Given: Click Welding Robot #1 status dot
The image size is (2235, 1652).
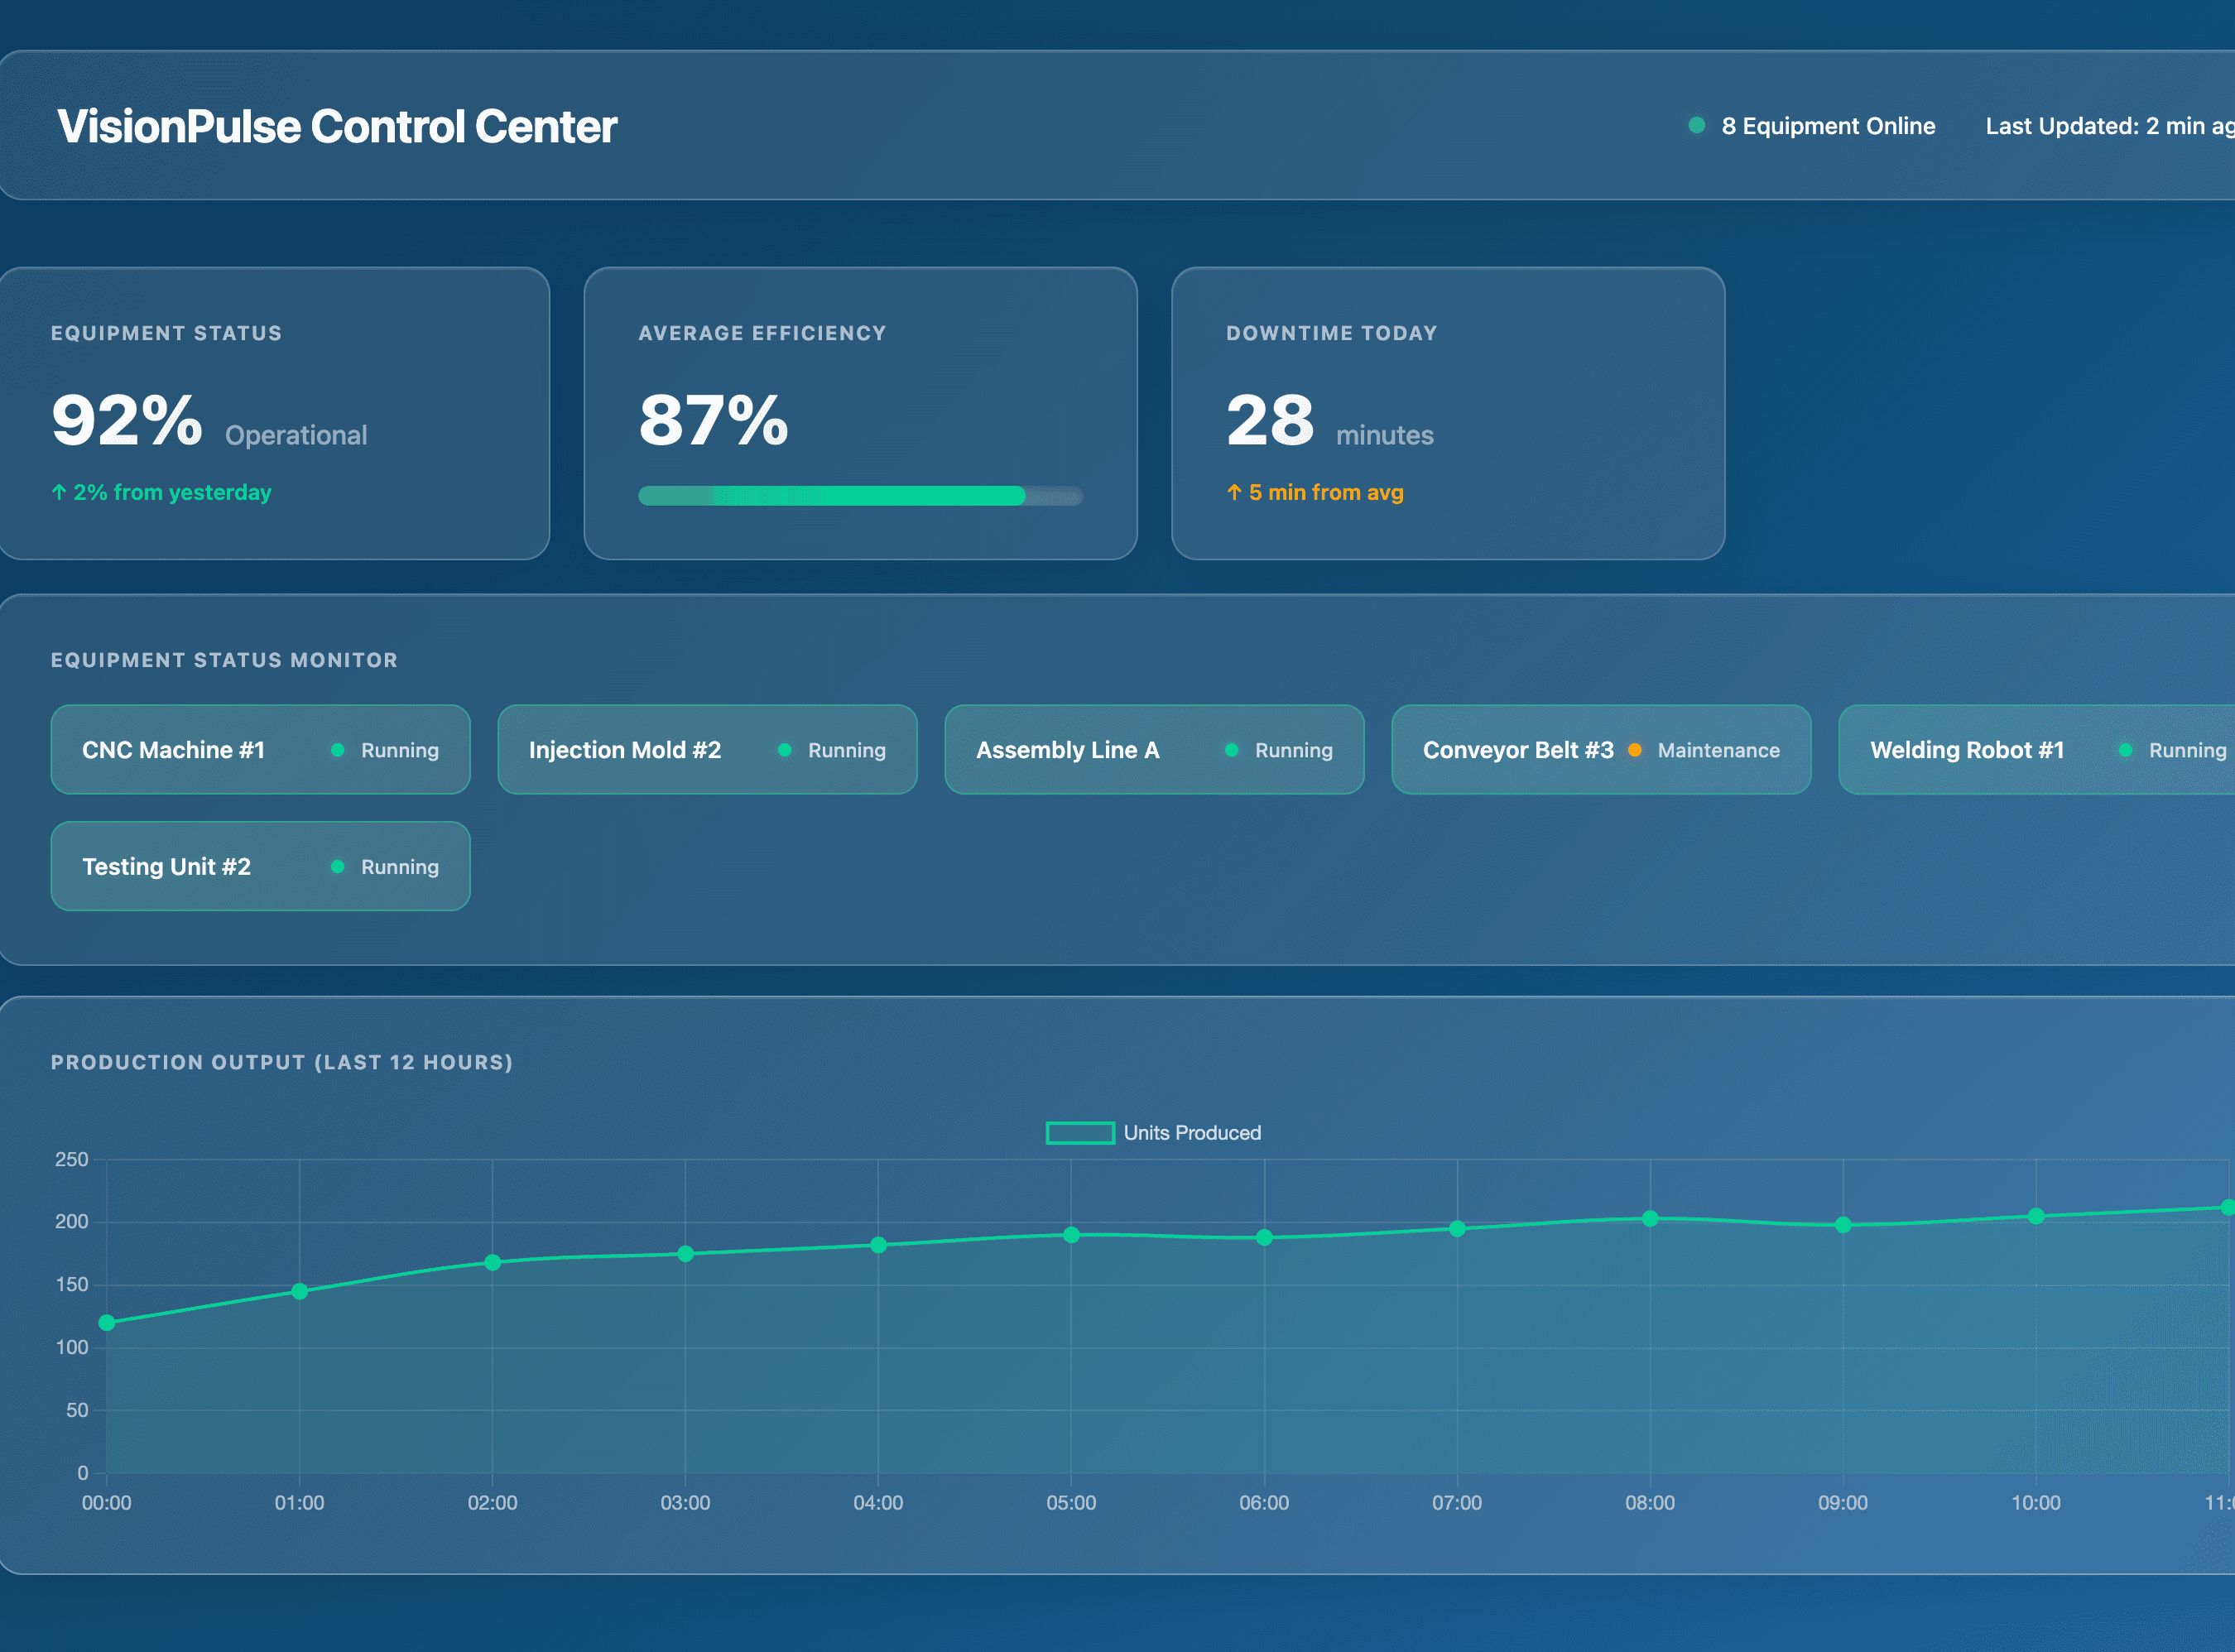Looking at the screenshot, I should pyautogui.click(x=2126, y=750).
